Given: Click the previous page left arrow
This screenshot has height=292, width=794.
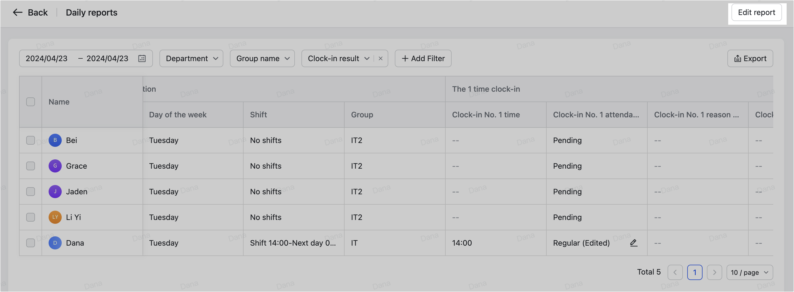Looking at the screenshot, I should tap(675, 272).
